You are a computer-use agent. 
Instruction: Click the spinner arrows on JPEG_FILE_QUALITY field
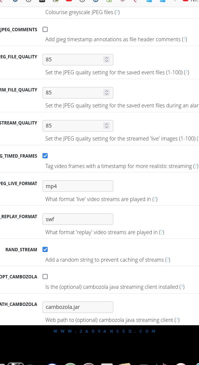[107, 59]
